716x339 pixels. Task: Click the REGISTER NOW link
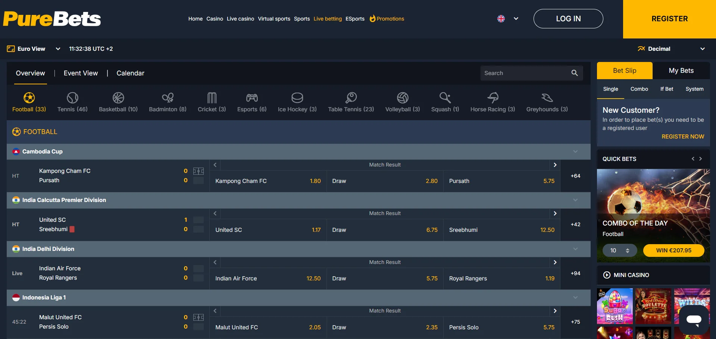point(683,137)
